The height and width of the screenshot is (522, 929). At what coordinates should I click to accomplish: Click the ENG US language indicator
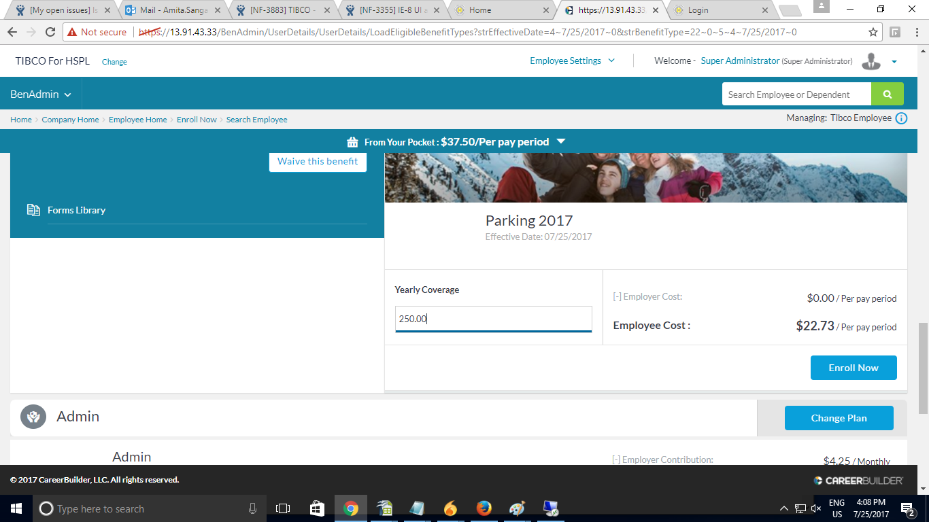point(837,508)
